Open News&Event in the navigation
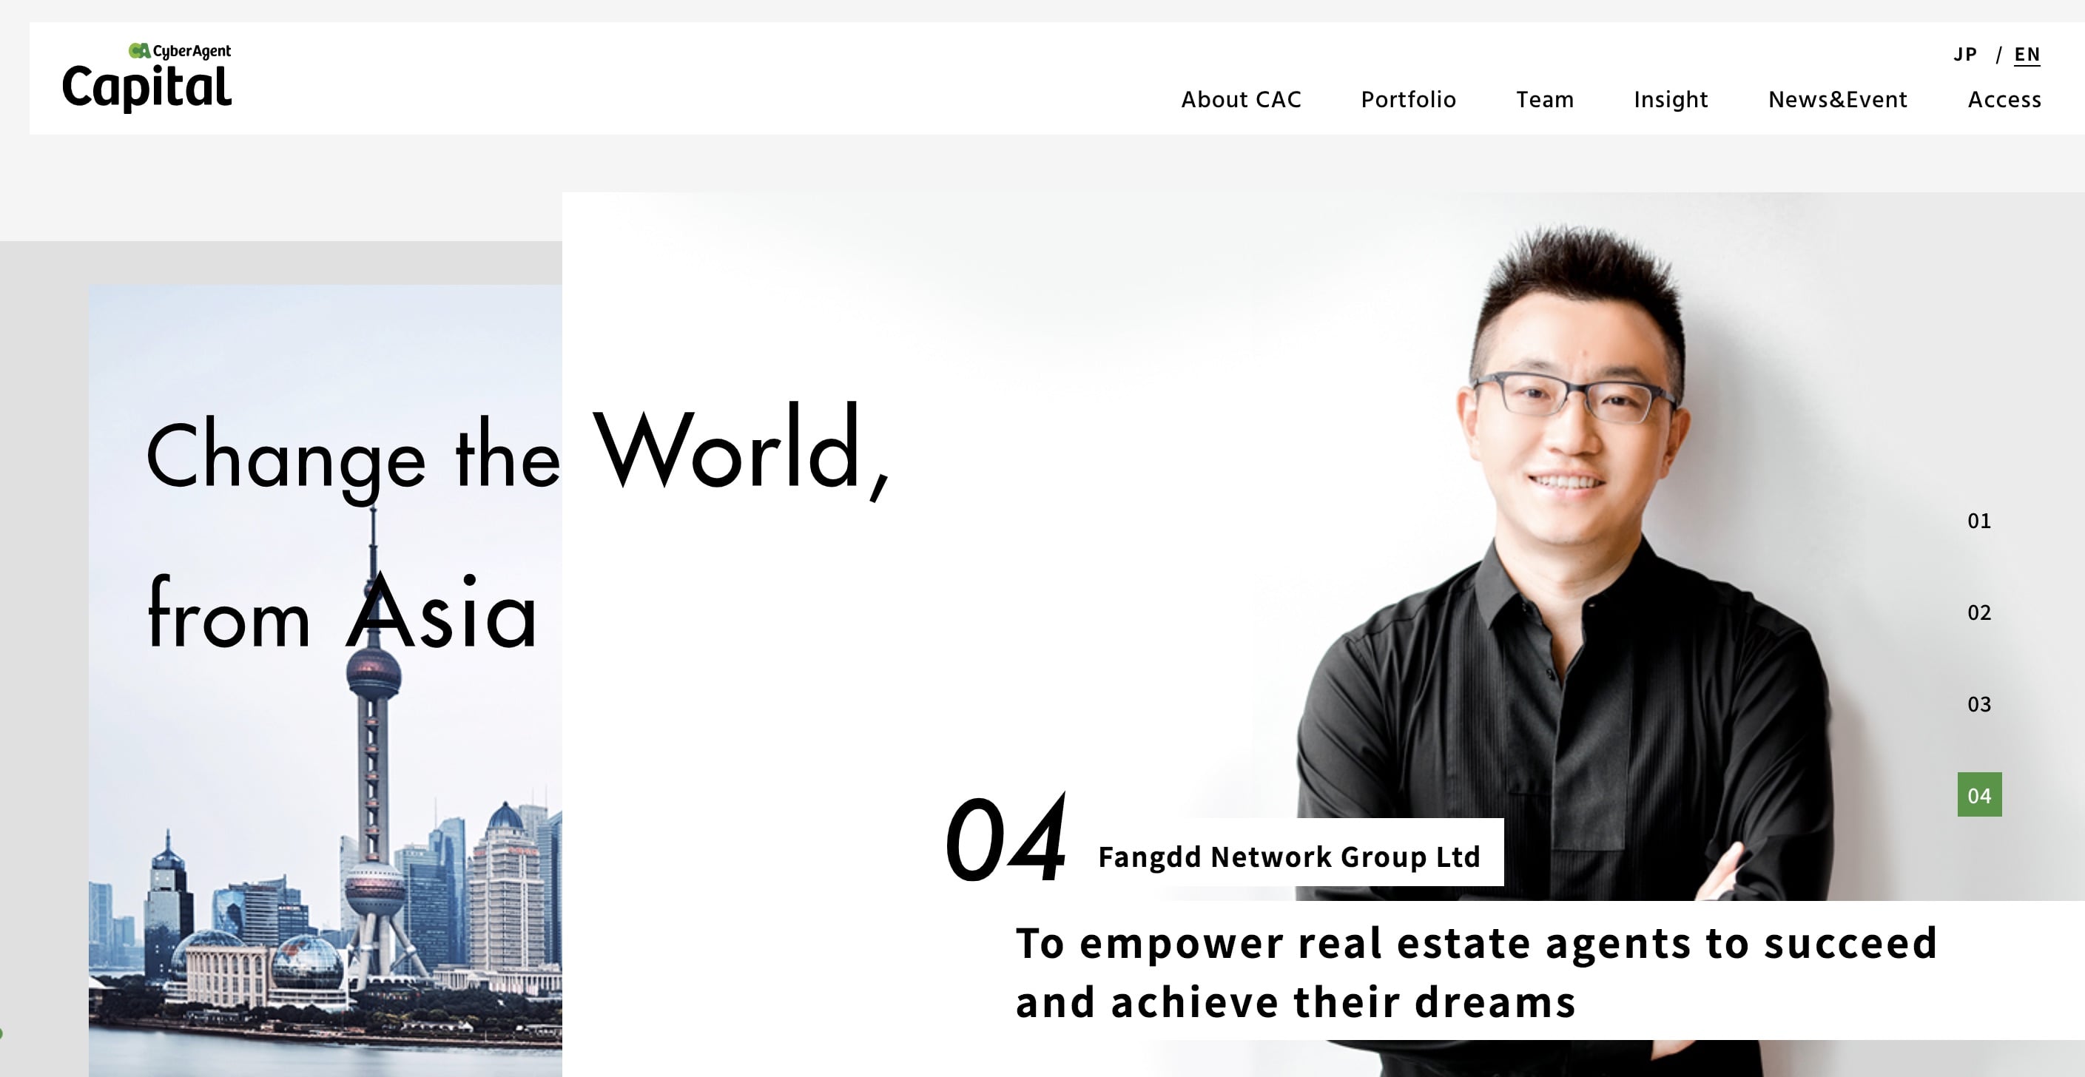The image size is (2085, 1077). tap(1837, 100)
